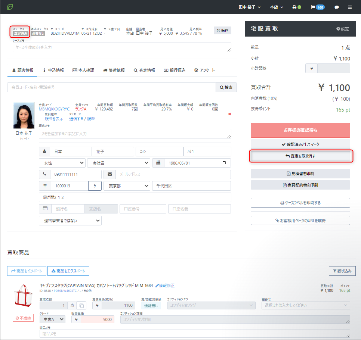Open the 田中 裕子 user menu
Image resolution: width=361 pixels, height=340 pixels.
pos(250,7)
